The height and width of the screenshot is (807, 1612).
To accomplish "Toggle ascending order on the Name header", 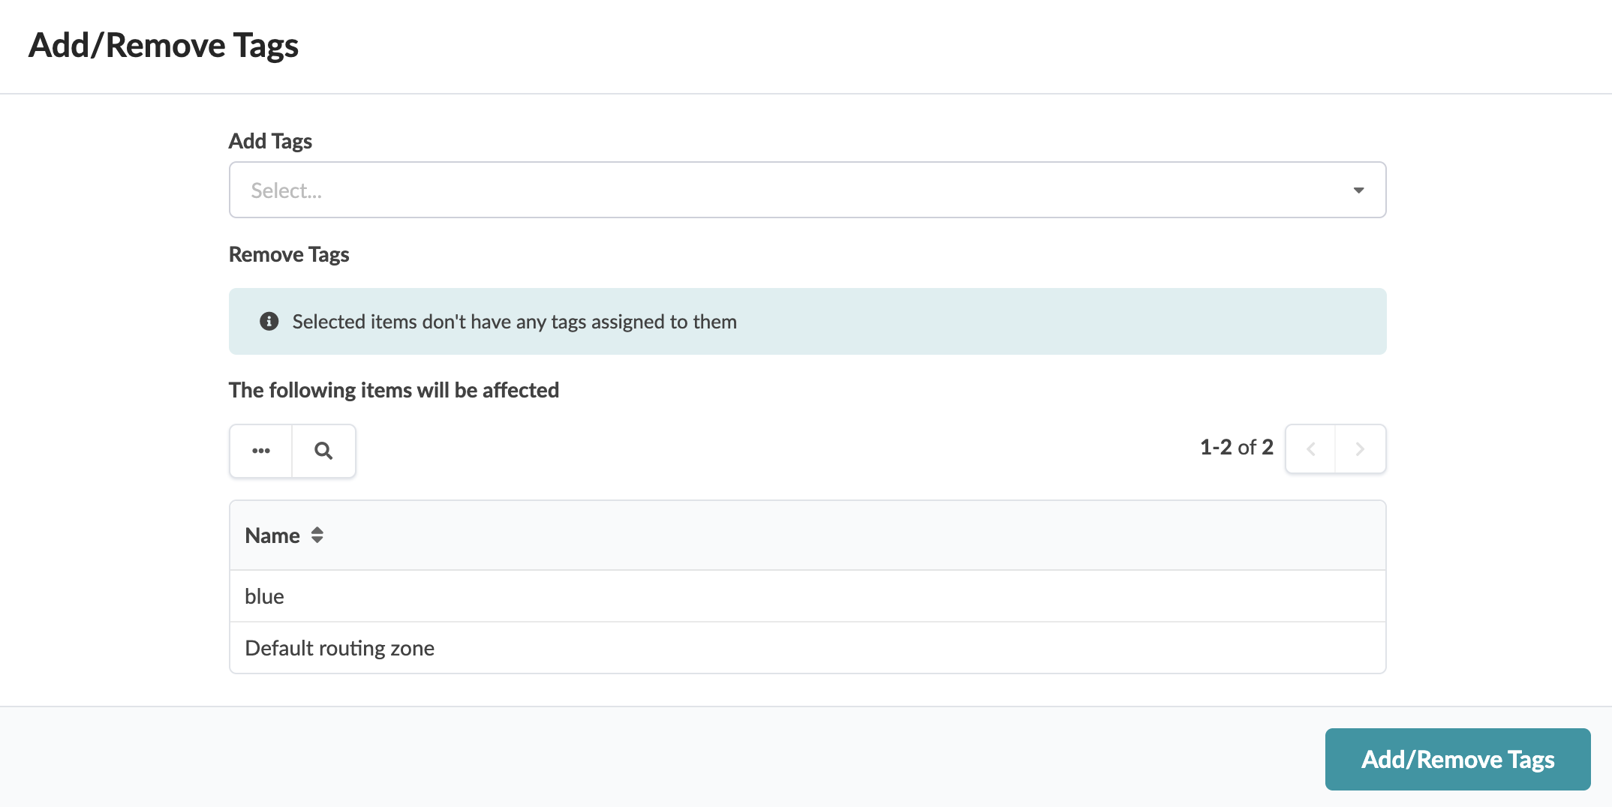I will coord(316,535).
